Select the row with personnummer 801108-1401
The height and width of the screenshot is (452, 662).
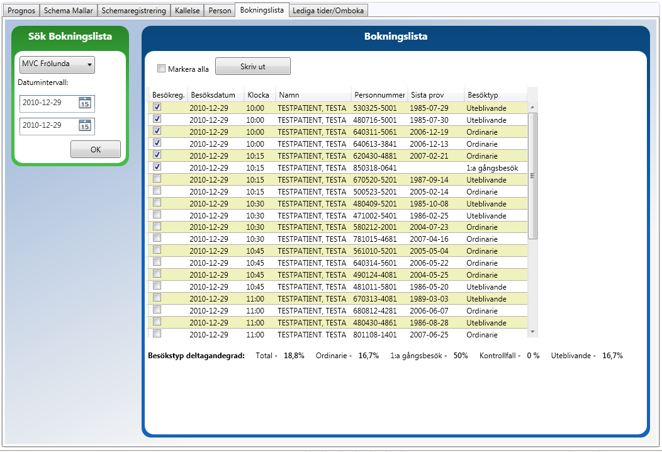[374, 335]
